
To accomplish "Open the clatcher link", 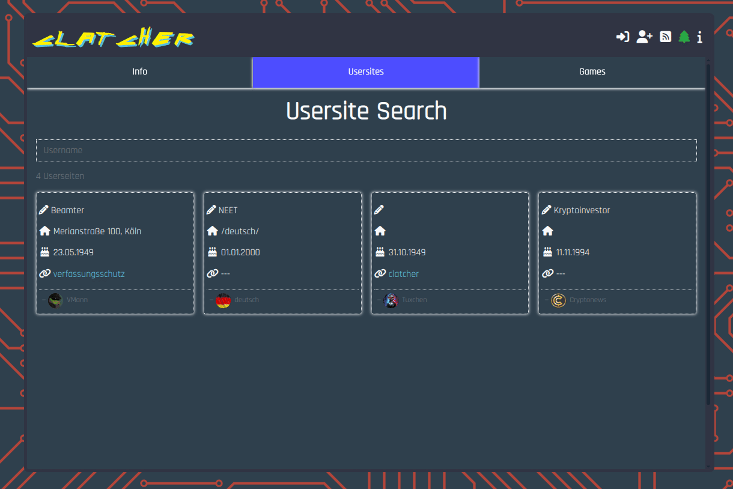I will coord(403,274).
